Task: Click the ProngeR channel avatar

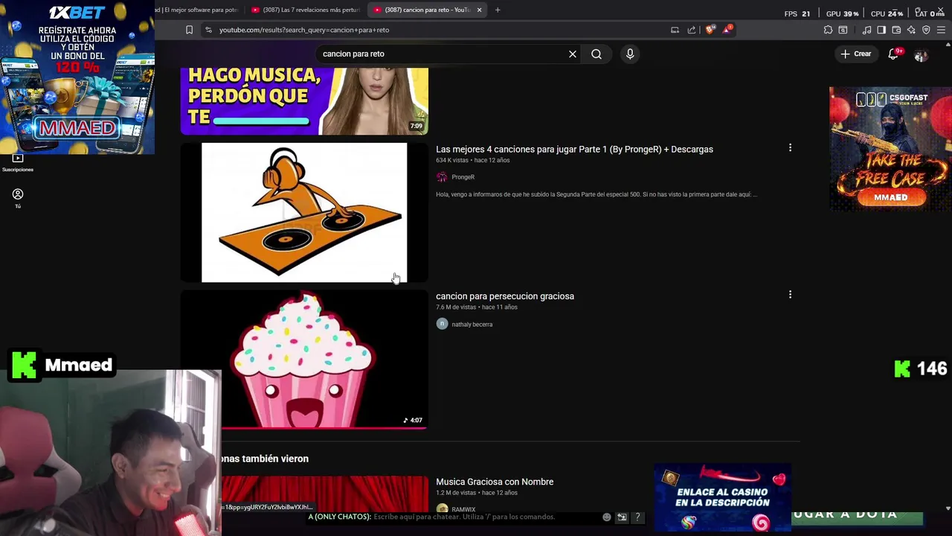Action: 442,177
